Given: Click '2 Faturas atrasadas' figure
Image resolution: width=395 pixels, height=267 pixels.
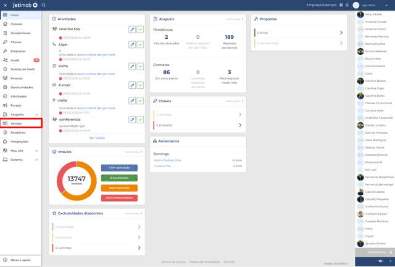Looking at the screenshot, I should tap(167, 39).
